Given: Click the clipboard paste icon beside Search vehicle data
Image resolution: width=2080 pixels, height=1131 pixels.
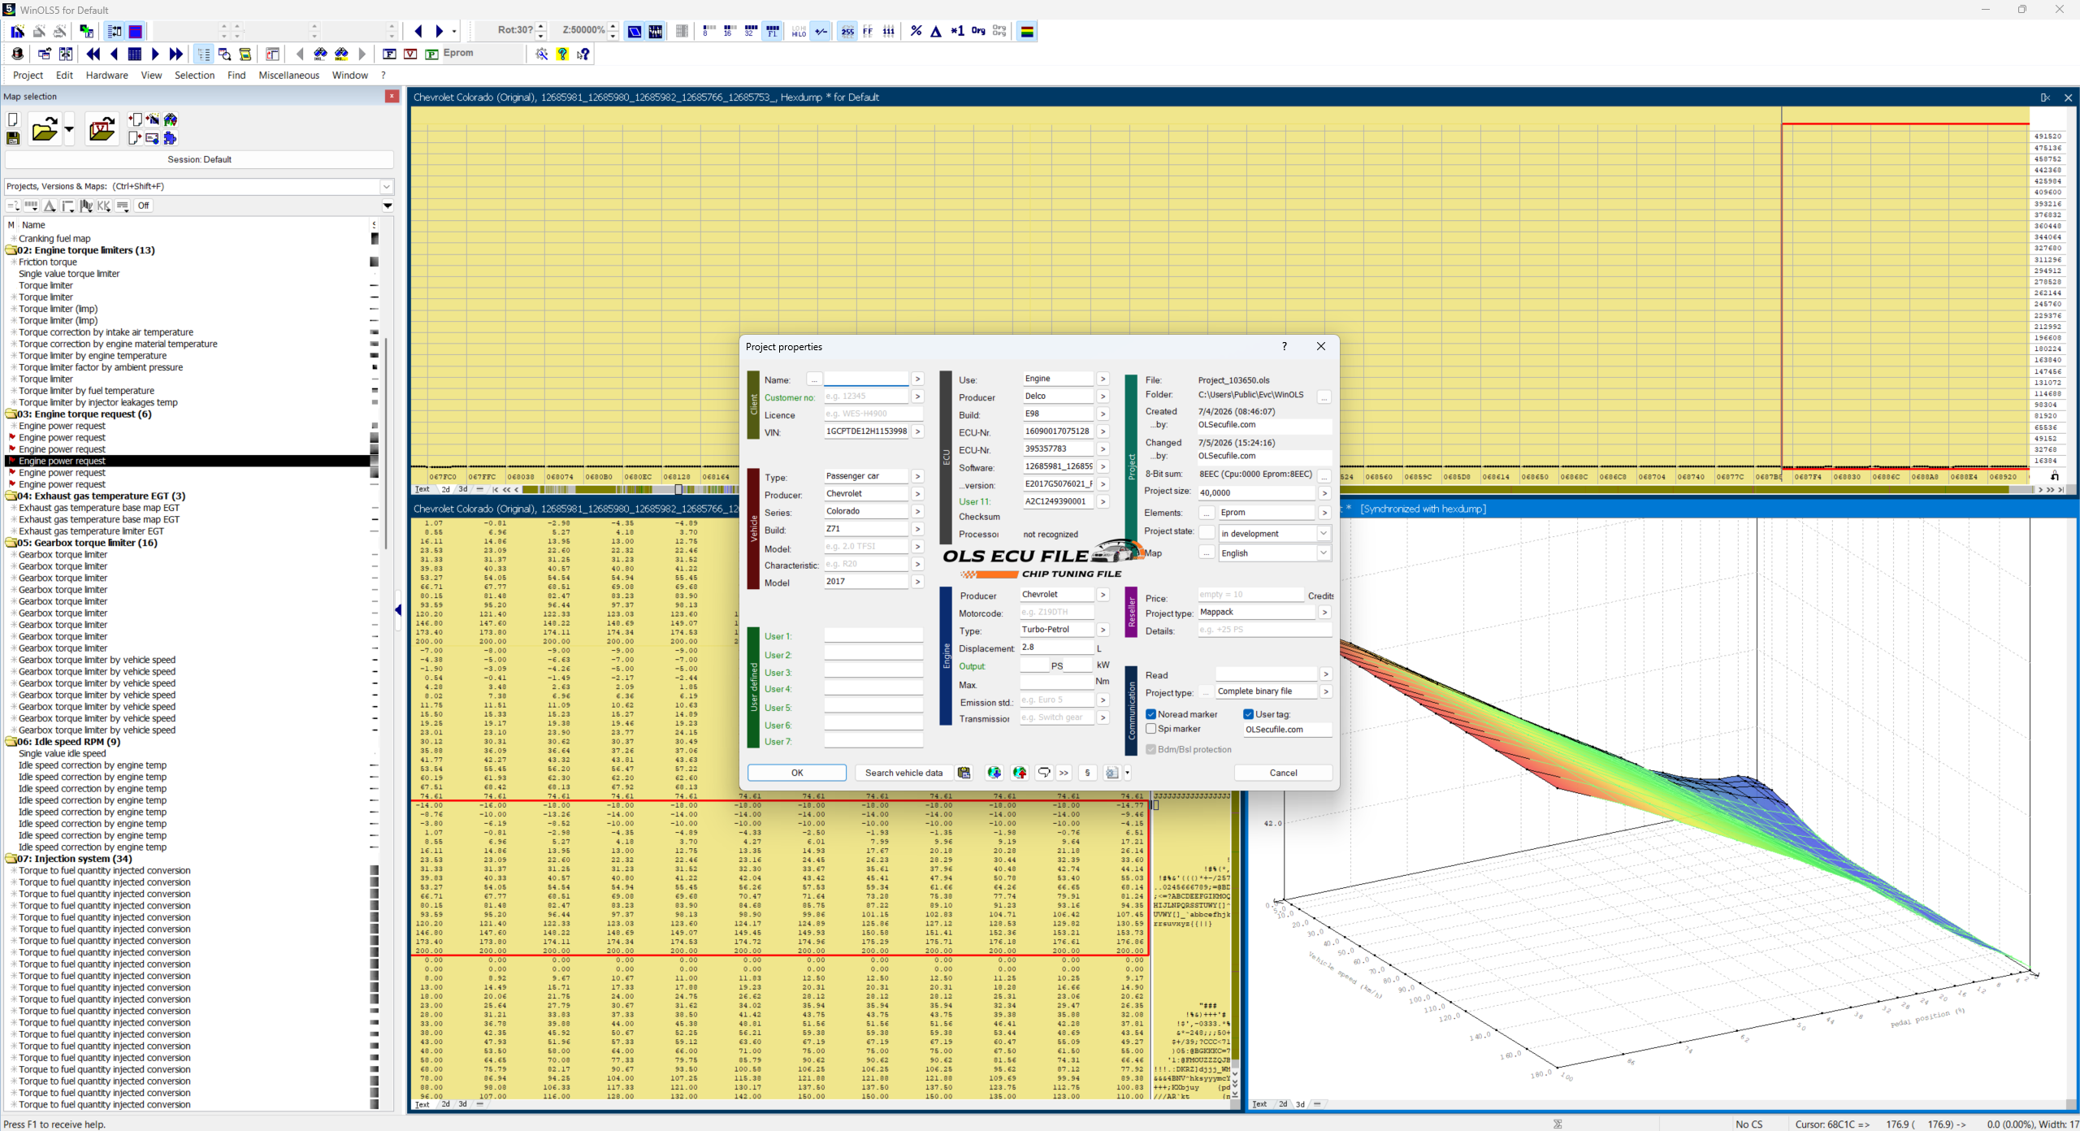Looking at the screenshot, I should pos(964,773).
